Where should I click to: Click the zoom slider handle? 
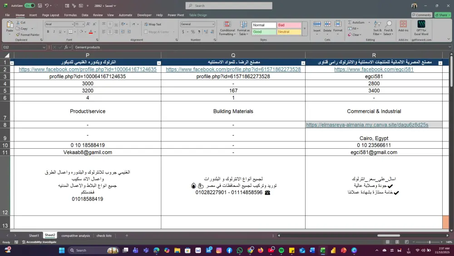[x=429, y=242]
